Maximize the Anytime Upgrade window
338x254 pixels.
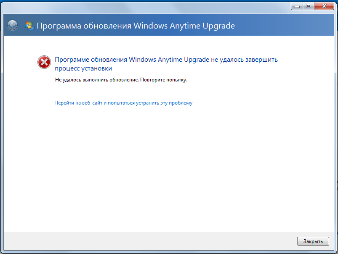tap(309, 6)
